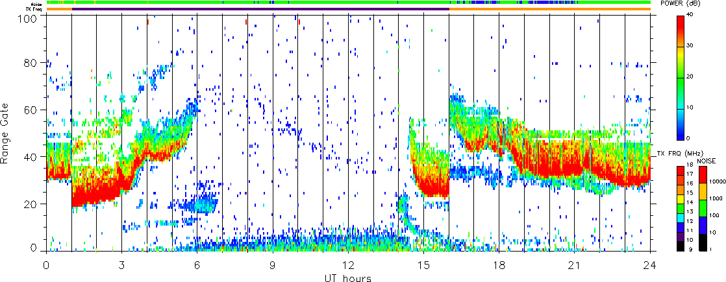
Task: Click the 10000 label on the NOISE scale
Action: click(717, 182)
